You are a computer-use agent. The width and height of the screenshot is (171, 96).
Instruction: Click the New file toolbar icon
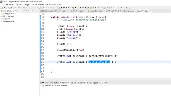pyautogui.click(x=2, y=8)
